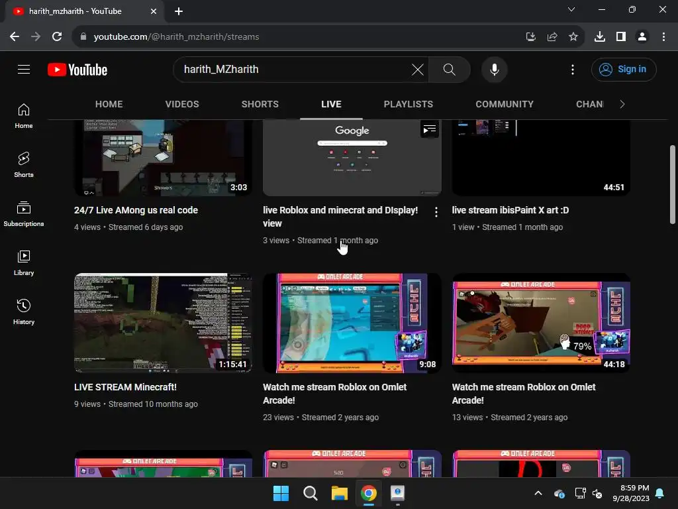The image size is (678, 509).
Task: Toggle Chrome side panel
Action: 621,37
